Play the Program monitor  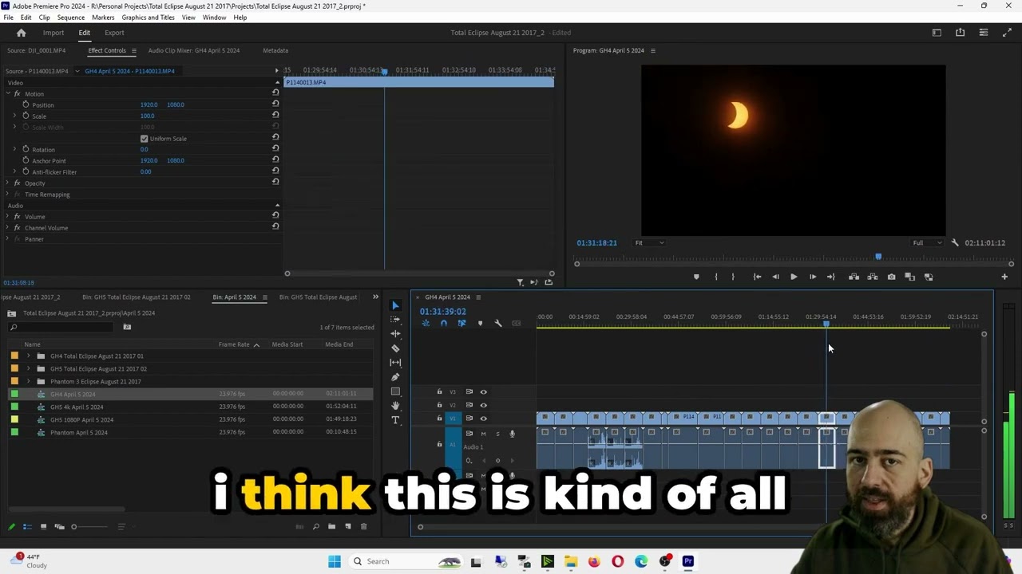pyautogui.click(x=794, y=277)
